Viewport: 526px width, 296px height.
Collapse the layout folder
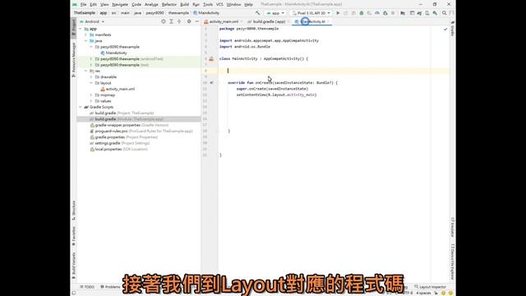pyautogui.click(x=91, y=83)
